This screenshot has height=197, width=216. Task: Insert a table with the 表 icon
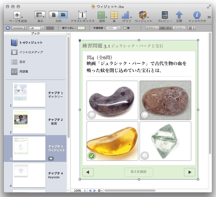click(114, 15)
